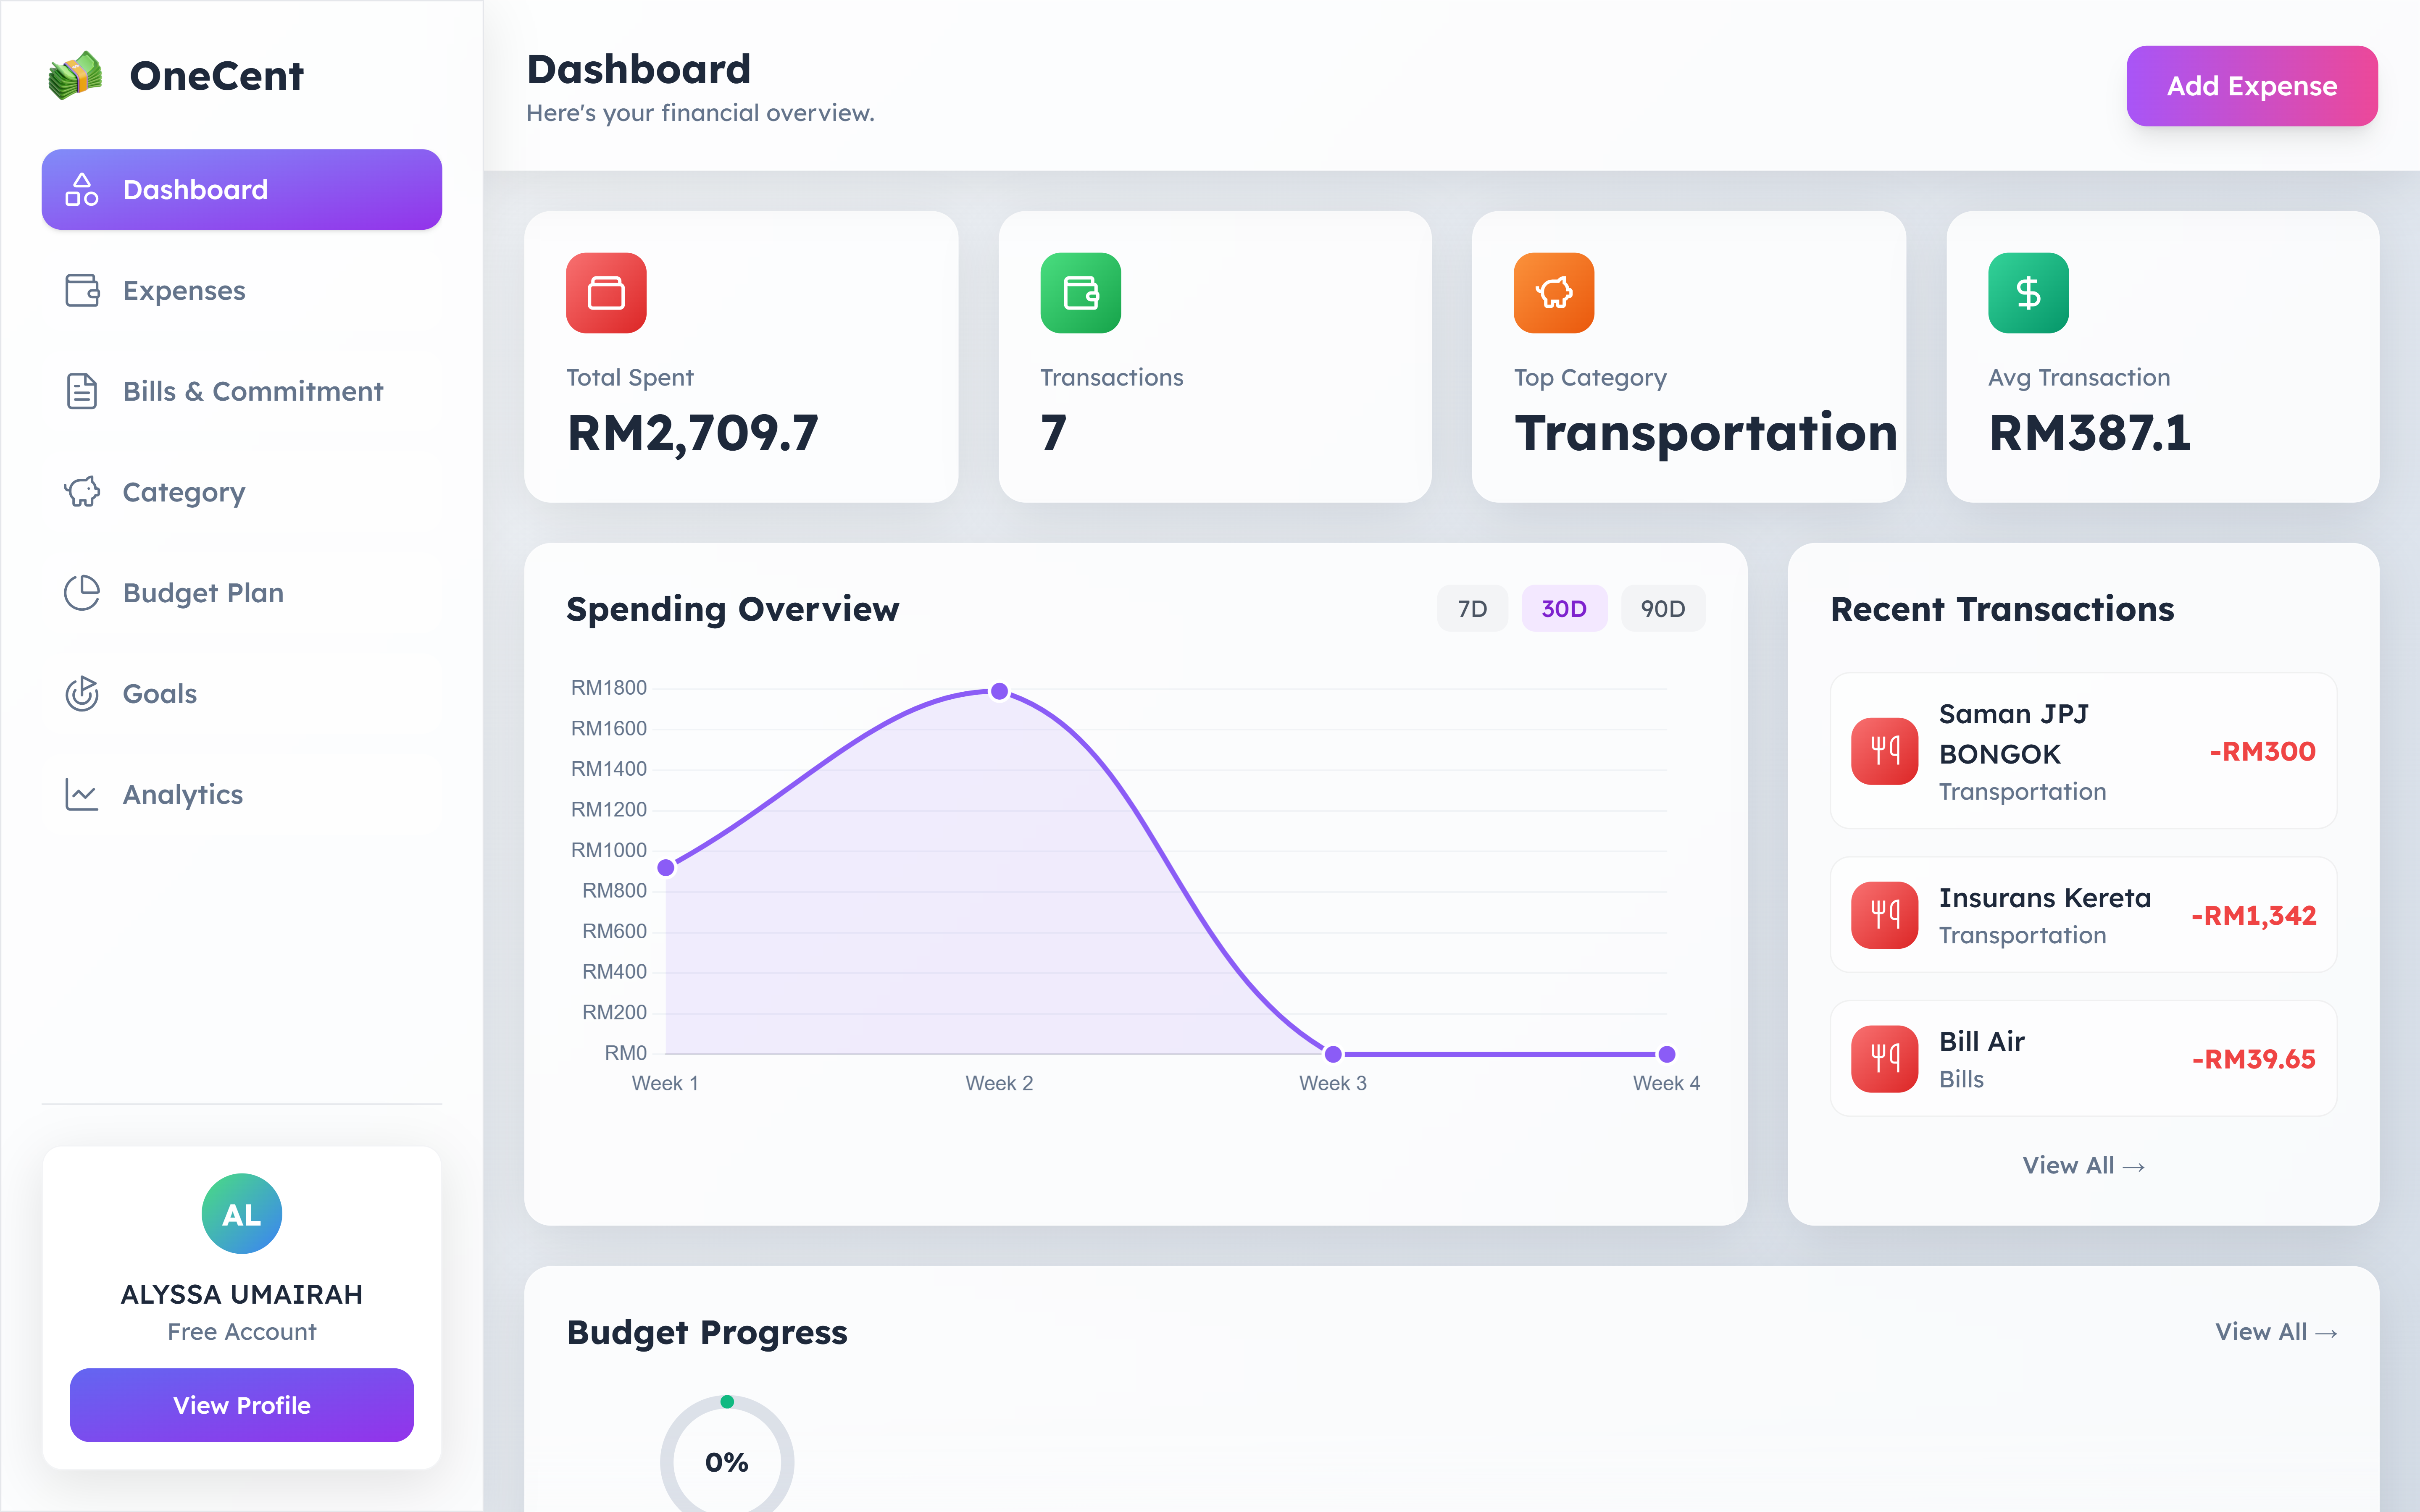Click the orange Top Category piggy icon
This screenshot has width=2420, height=1512.
(1554, 293)
